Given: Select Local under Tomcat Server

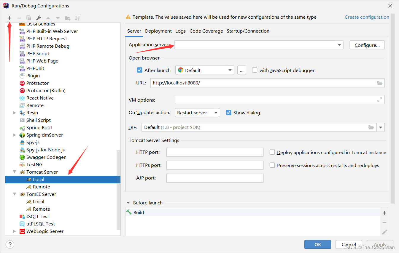Looking at the screenshot, I should (x=63, y=180).
